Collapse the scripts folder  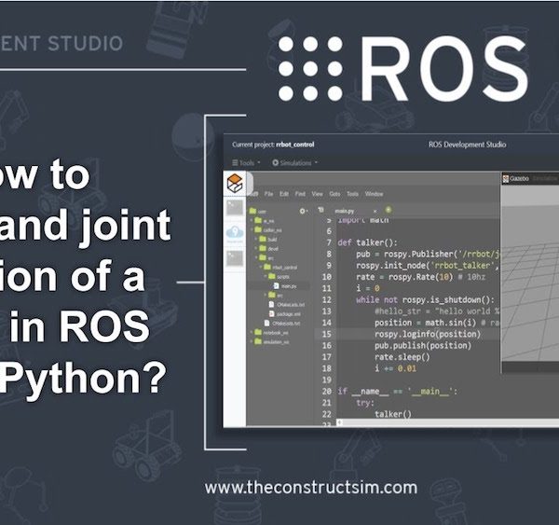pyautogui.click(x=266, y=277)
